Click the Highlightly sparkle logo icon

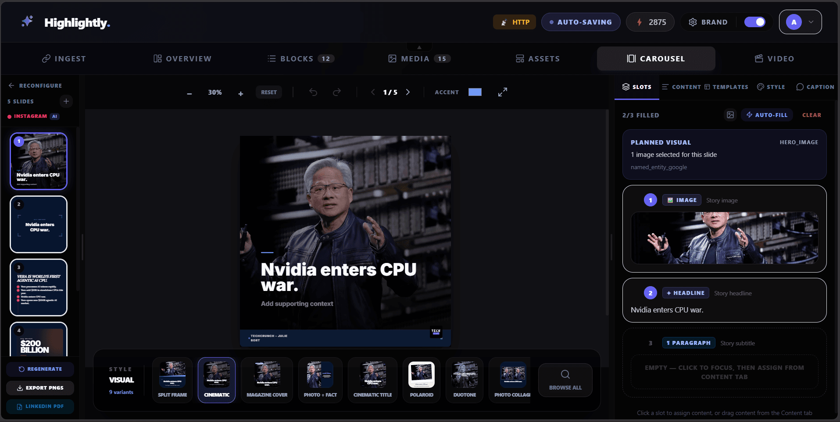point(27,21)
